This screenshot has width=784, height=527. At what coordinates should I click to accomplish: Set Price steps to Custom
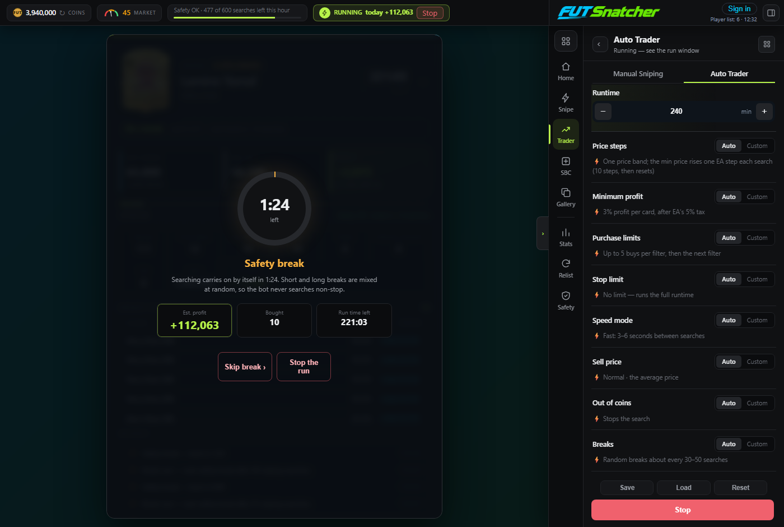click(757, 146)
